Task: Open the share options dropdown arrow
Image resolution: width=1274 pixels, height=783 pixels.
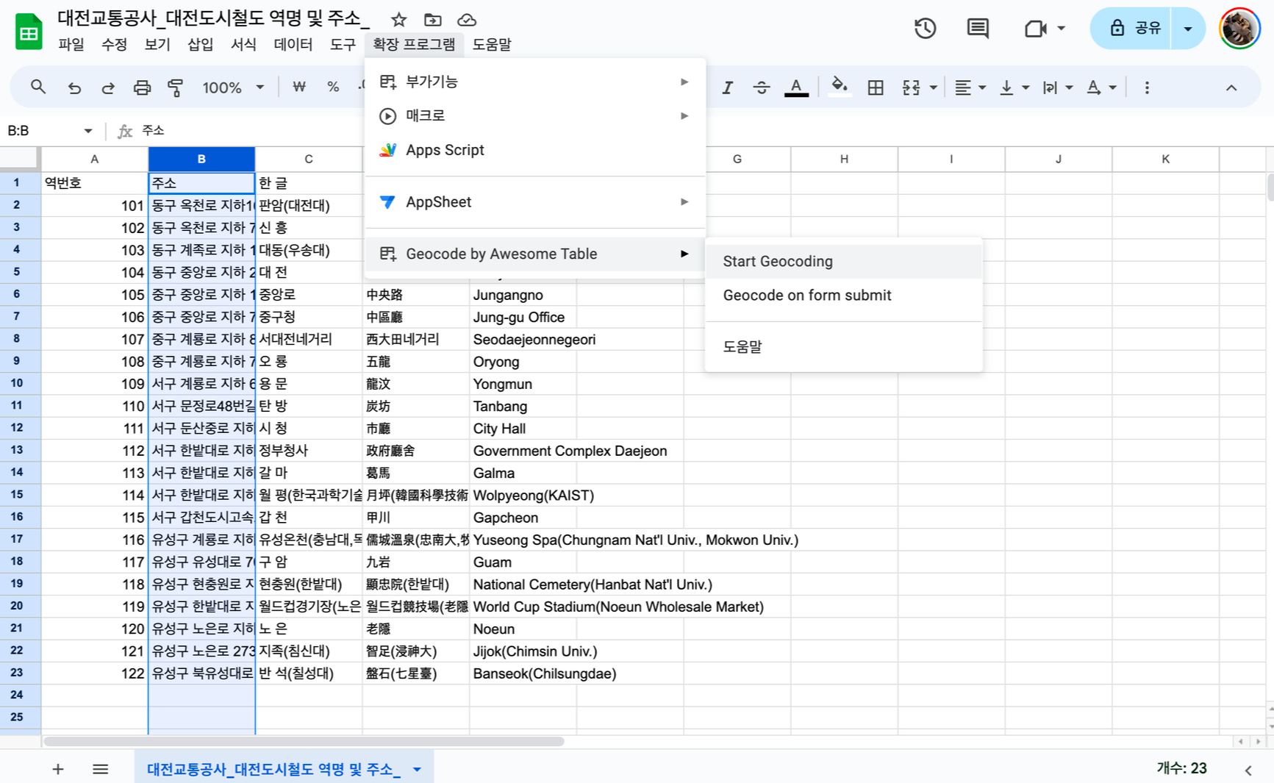Action: (x=1188, y=29)
